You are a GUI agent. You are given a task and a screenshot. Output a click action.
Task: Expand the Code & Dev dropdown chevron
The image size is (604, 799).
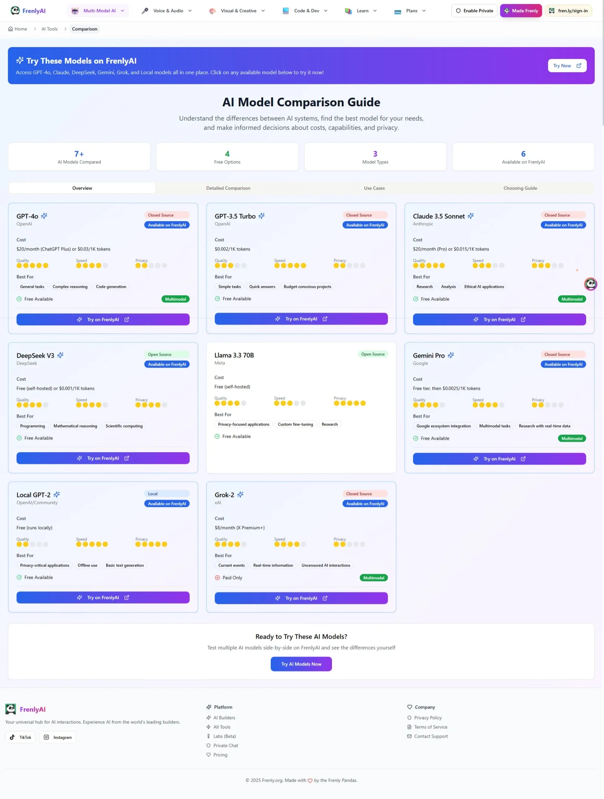326,11
